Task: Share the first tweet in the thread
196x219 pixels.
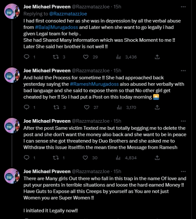Action: click(x=157, y=57)
